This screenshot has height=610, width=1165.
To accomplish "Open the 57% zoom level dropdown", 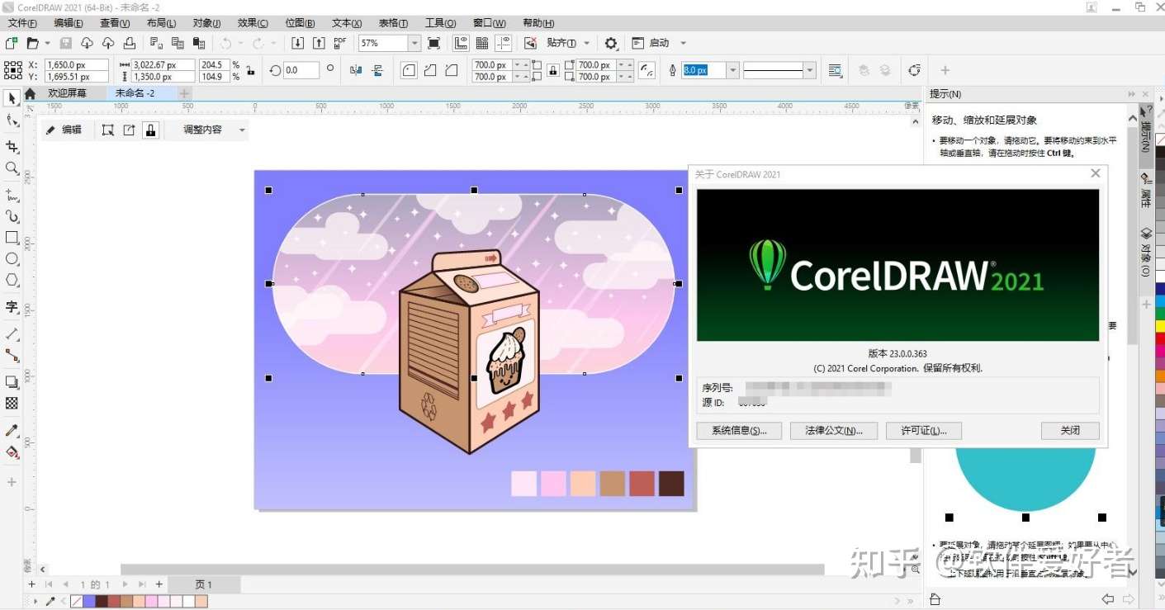I will pos(414,43).
